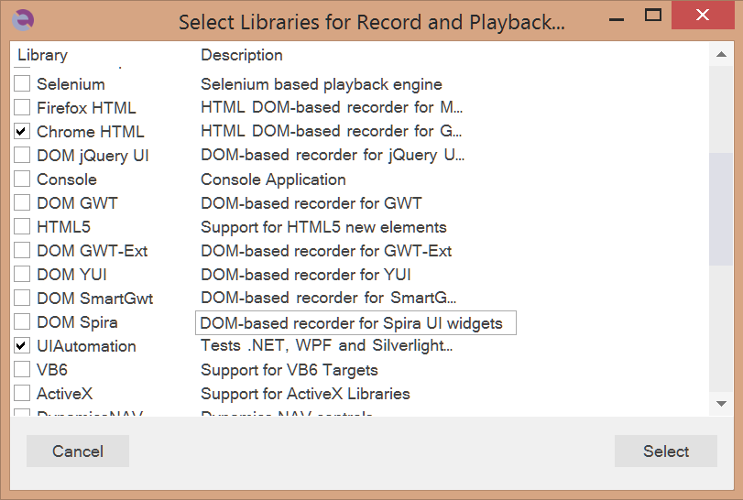
Task: Check the Selenium library checkbox
Action: (x=22, y=84)
